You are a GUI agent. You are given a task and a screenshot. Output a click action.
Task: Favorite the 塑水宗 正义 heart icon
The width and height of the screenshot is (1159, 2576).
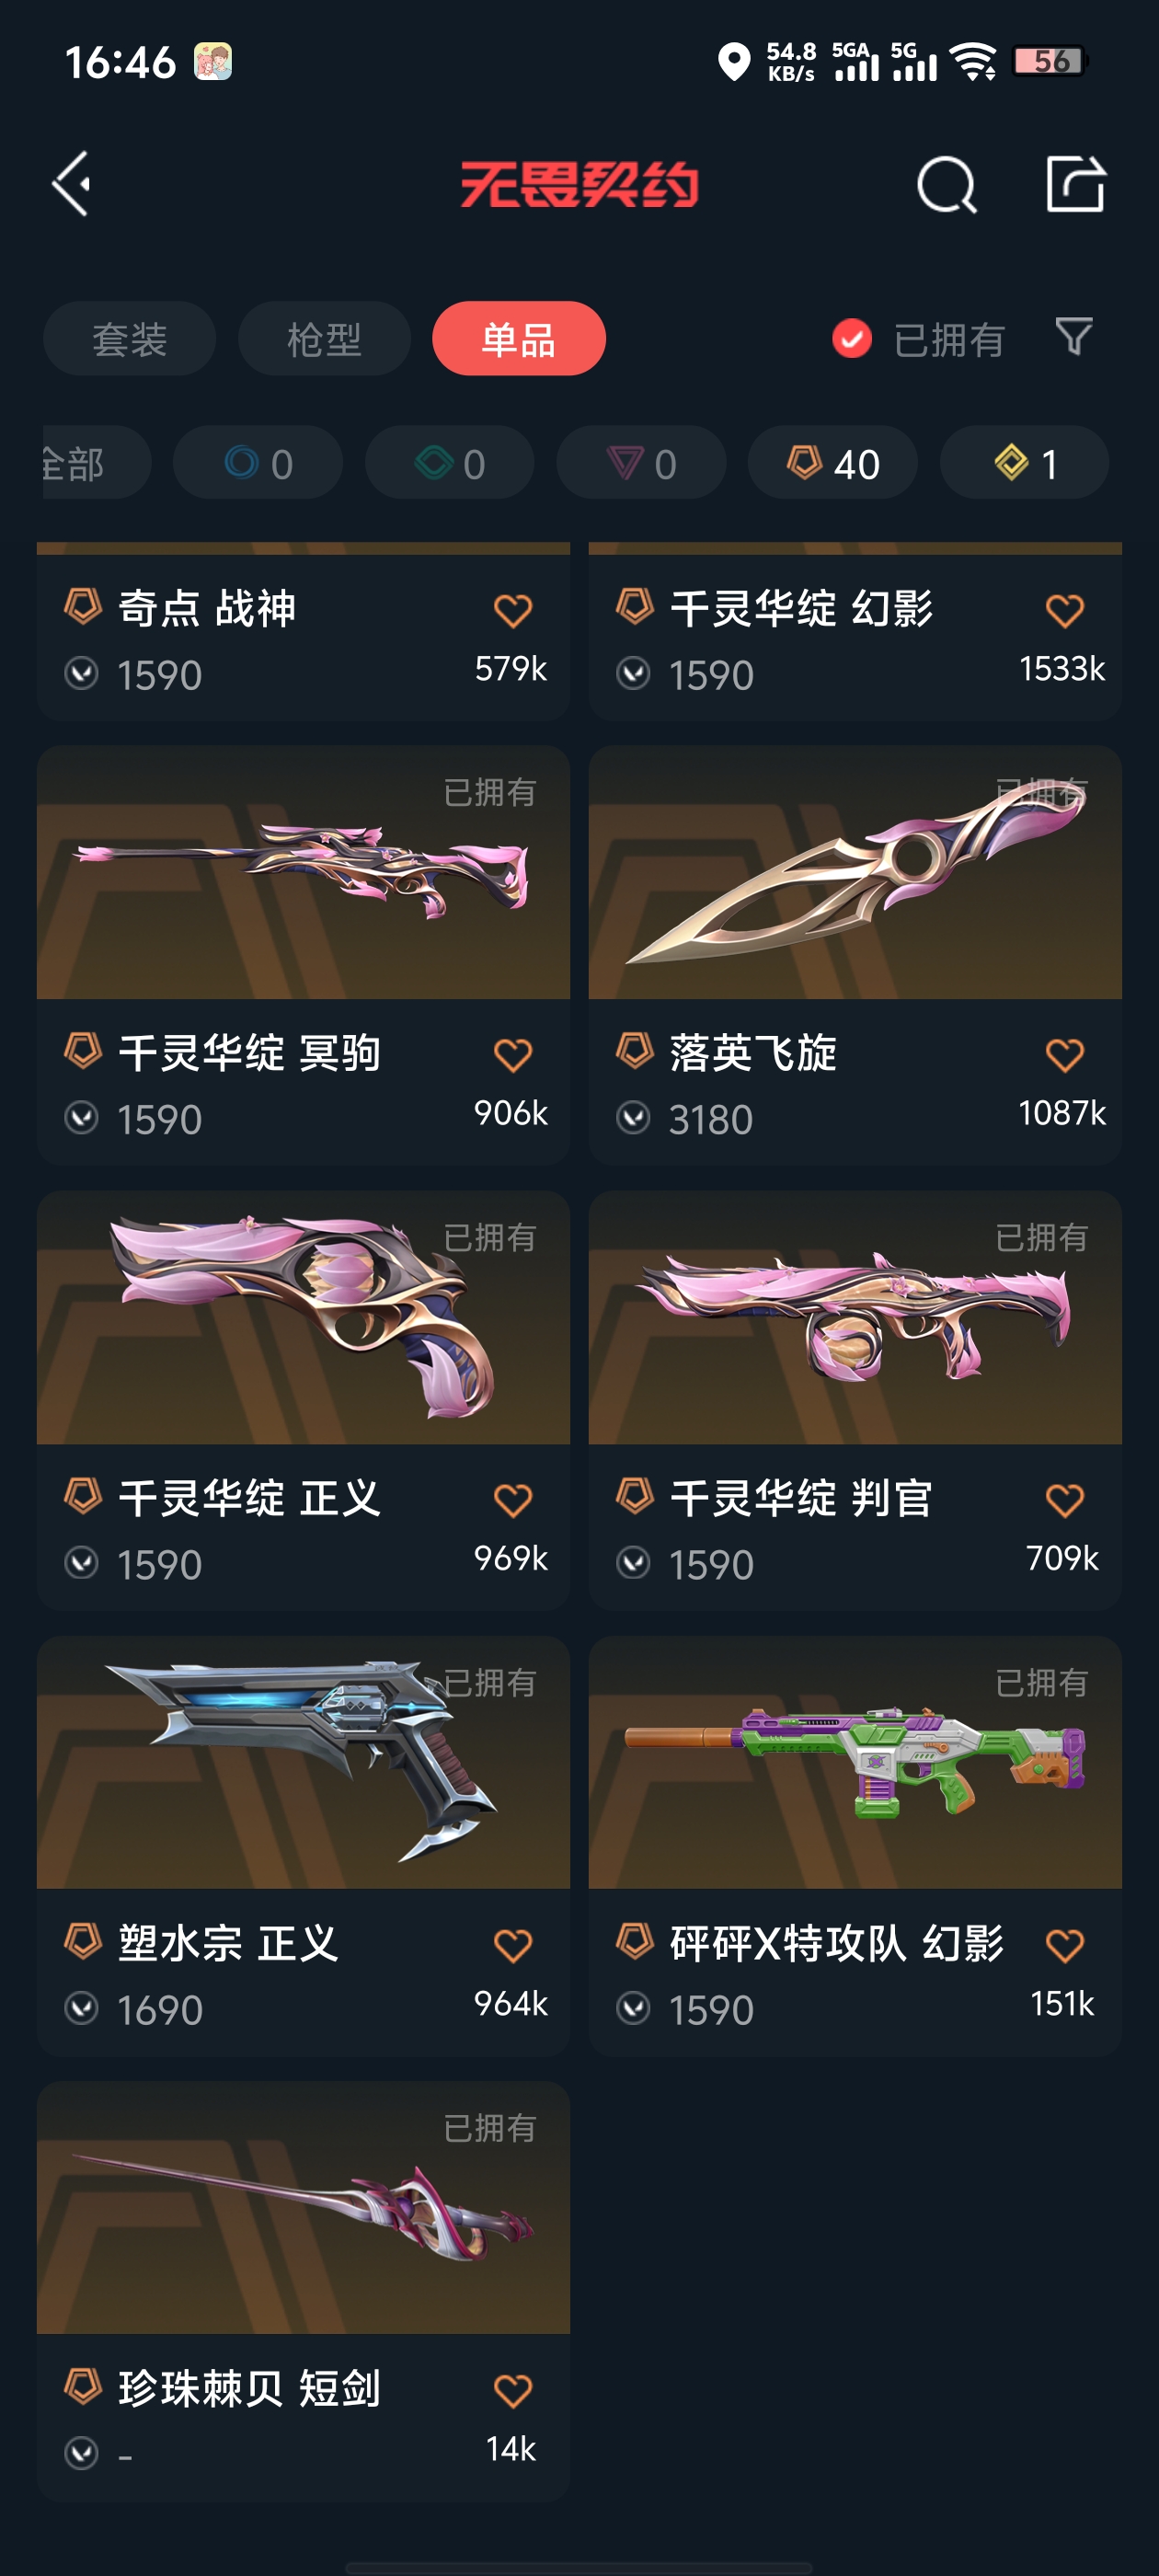513,1946
